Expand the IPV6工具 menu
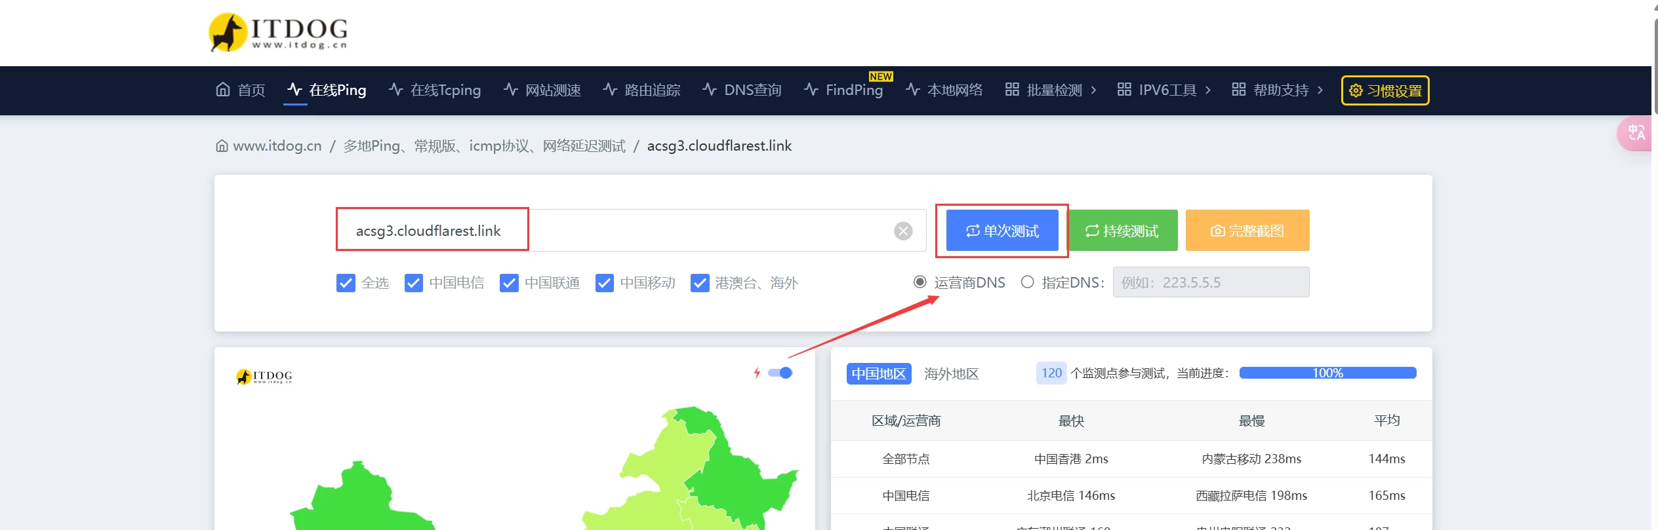The width and height of the screenshot is (1658, 530). [1164, 90]
